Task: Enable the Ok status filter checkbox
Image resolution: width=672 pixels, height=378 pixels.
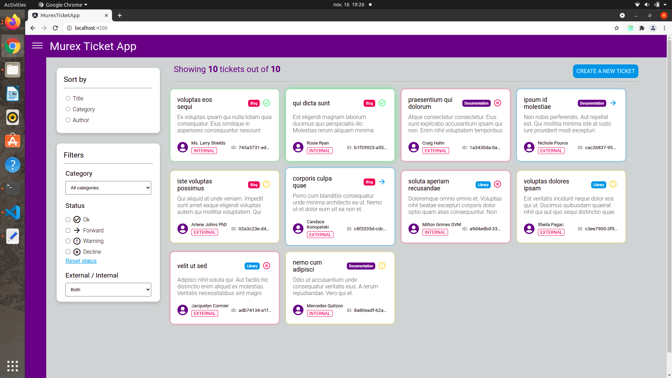Action: [68, 219]
